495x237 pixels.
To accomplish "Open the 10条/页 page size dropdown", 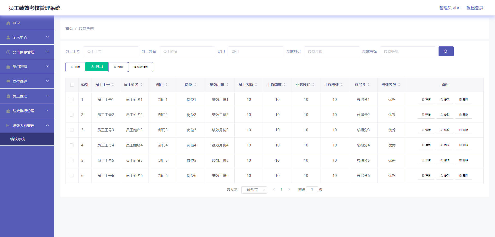I will click(x=254, y=190).
